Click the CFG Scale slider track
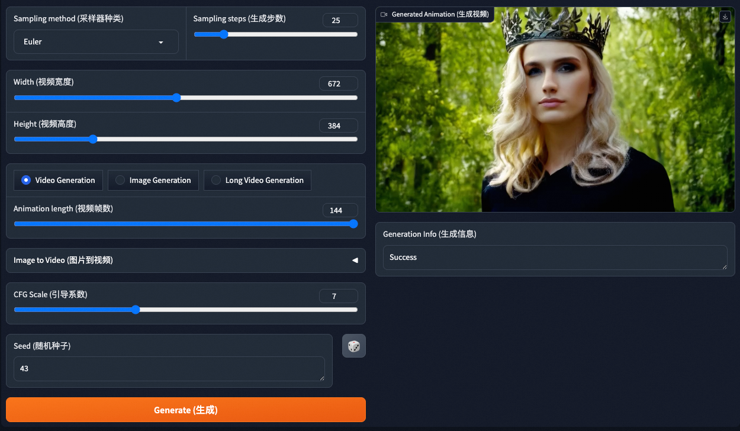 click(x=186, y=309)
